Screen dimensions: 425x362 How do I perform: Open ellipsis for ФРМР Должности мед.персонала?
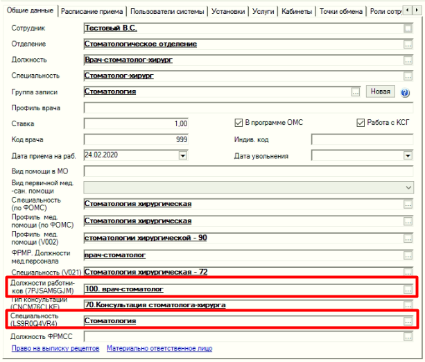tap(408, 256)
